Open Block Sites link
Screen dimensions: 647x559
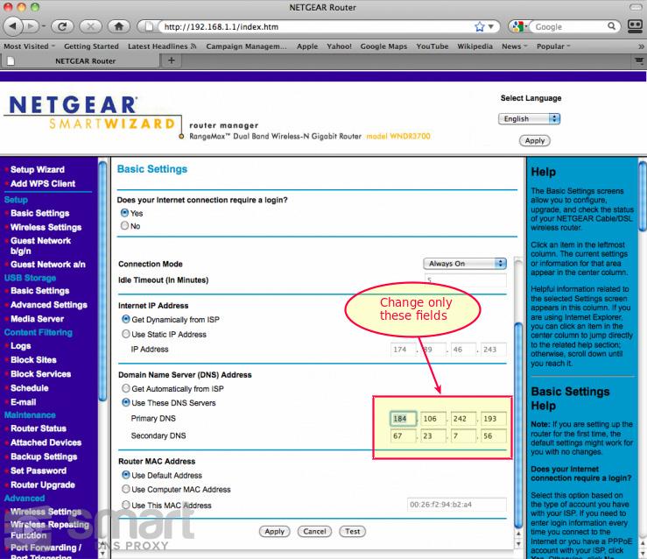pyautogui.click(x=33, y=359)
